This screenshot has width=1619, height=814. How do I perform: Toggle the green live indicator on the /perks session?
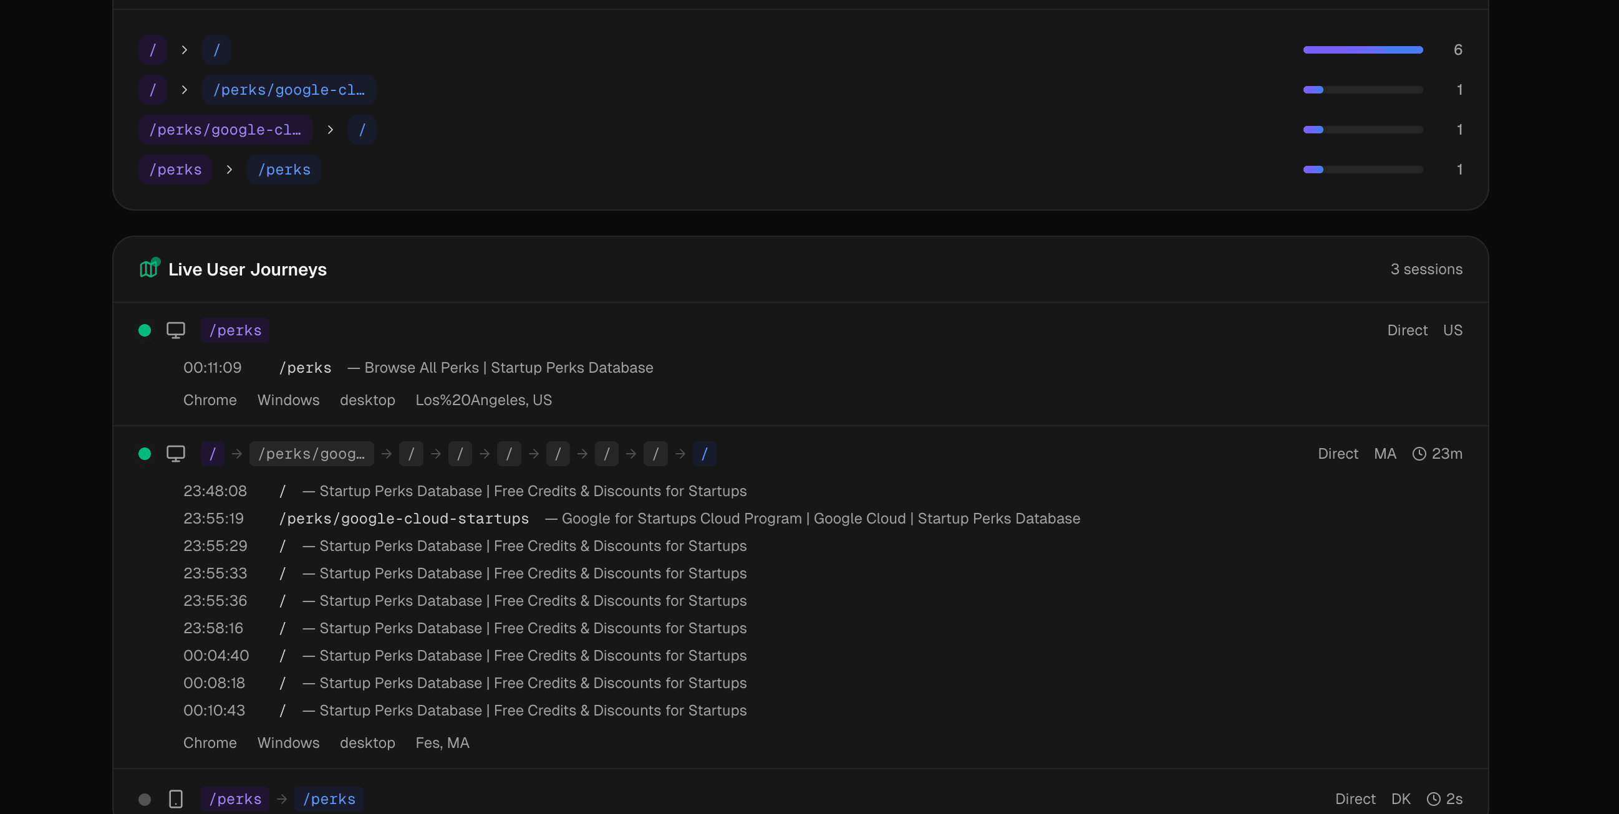(145, 329)
